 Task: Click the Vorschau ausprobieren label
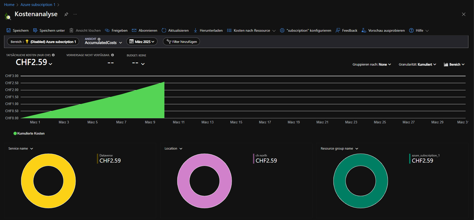point(386,30)
